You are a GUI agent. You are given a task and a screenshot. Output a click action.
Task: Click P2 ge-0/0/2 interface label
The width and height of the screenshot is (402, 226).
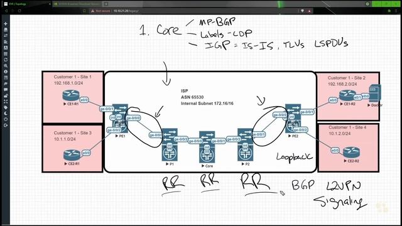(x=234, y=139)
